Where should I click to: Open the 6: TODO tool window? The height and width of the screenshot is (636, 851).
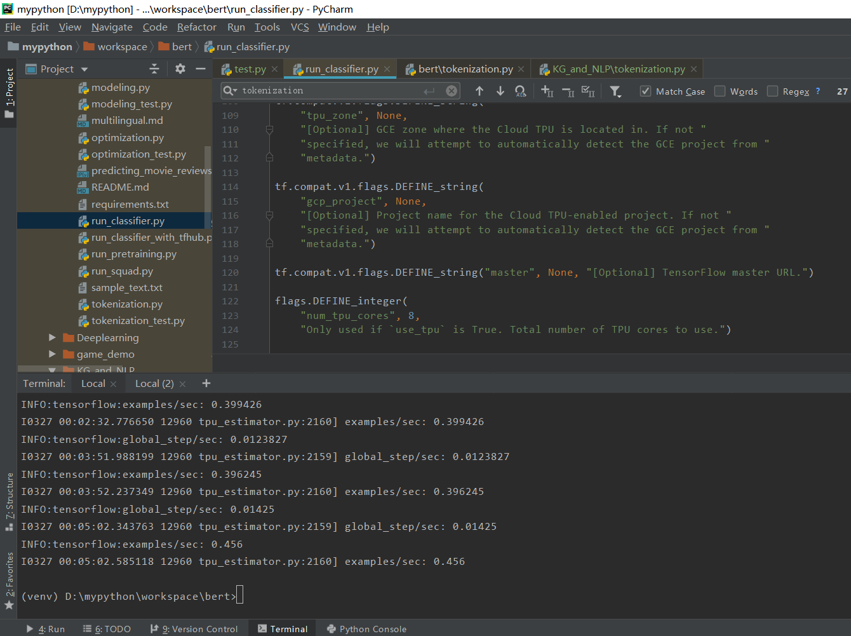107,629
